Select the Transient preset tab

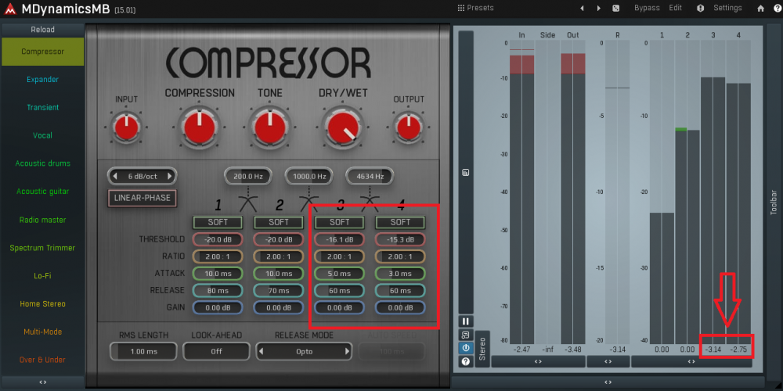coord(42,107)
